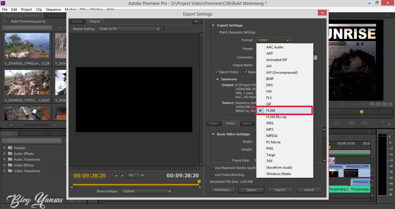Click the Effects panel search field
Image resolution: width=395 pixels, height=209 pixels.
click(32, 140)
